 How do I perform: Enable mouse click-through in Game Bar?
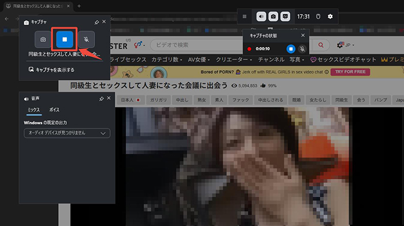[318, 17]
